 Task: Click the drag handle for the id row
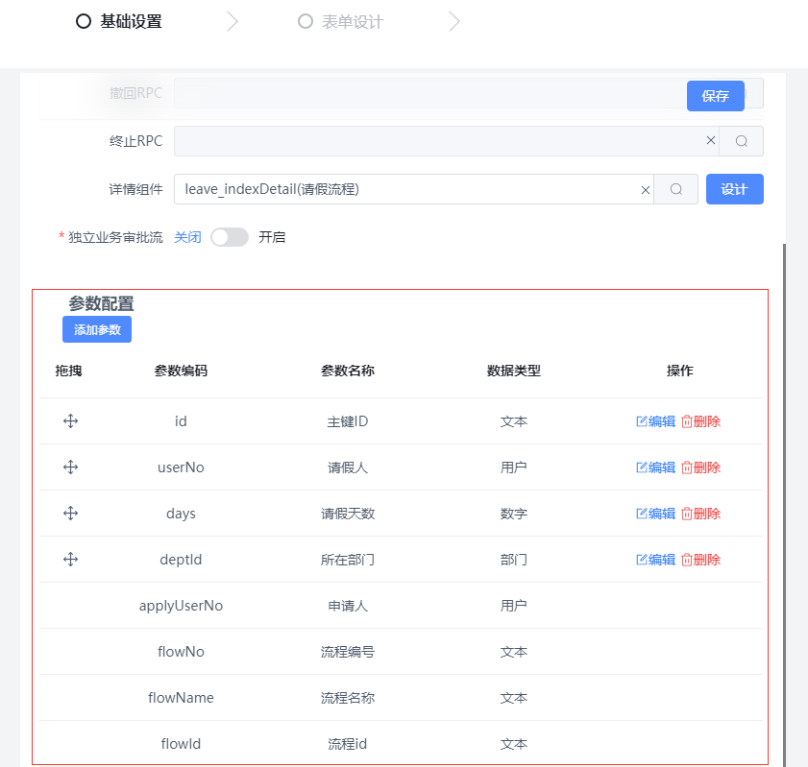[x=70, y=421]
